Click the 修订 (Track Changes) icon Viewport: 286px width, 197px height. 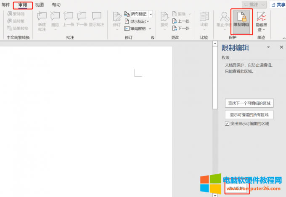click(x=117, y=20)
